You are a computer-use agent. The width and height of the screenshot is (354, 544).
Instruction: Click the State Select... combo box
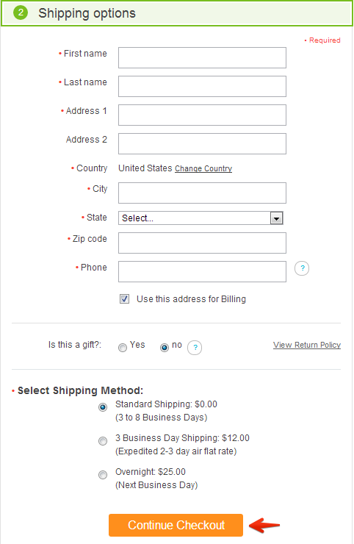coord(201,218)
